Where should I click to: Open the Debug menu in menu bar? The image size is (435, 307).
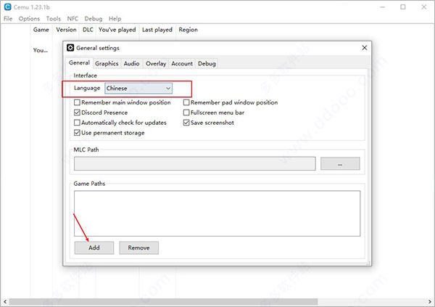94,19
